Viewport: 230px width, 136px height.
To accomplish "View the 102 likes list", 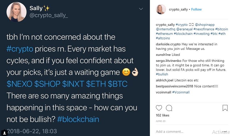I will pos(162,115).
